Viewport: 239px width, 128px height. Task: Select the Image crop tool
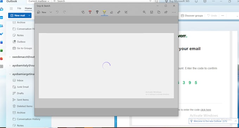tap(126, 12)
